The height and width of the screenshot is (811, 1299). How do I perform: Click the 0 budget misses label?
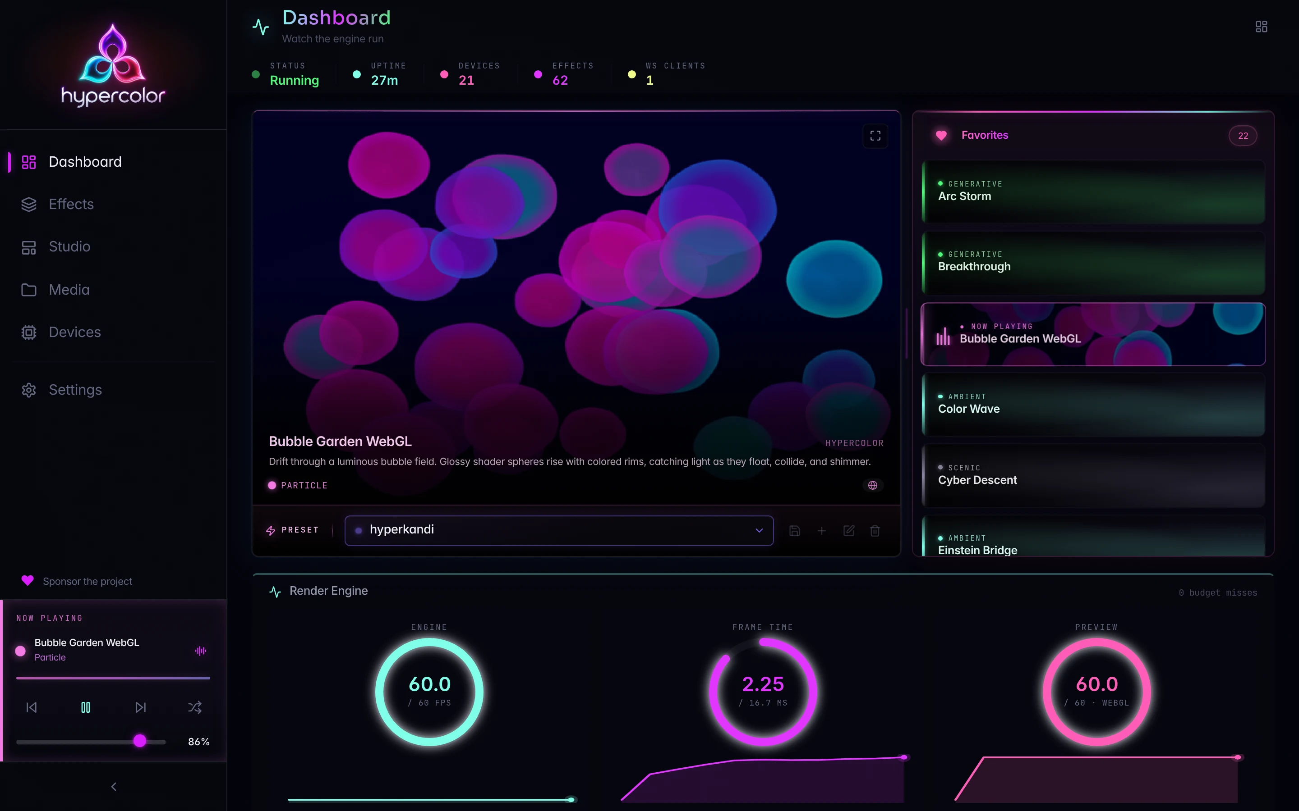[1218, 592]
